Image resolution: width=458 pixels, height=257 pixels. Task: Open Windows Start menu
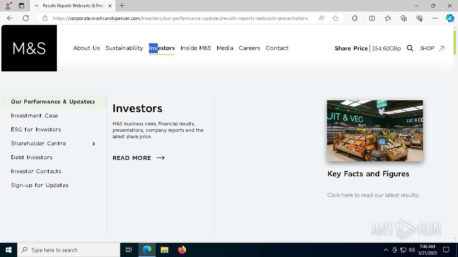tap(9, 250)
